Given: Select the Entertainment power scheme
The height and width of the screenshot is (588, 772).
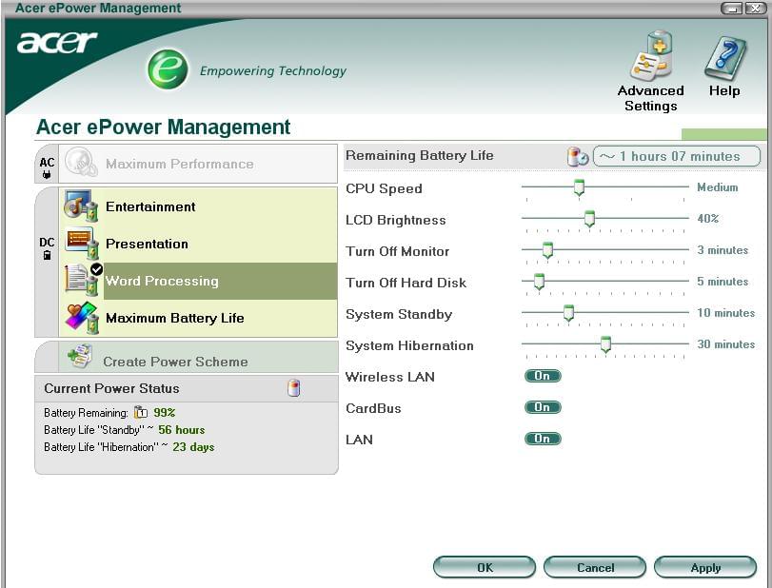Looking at the screenshot, I should pos(198,206).
